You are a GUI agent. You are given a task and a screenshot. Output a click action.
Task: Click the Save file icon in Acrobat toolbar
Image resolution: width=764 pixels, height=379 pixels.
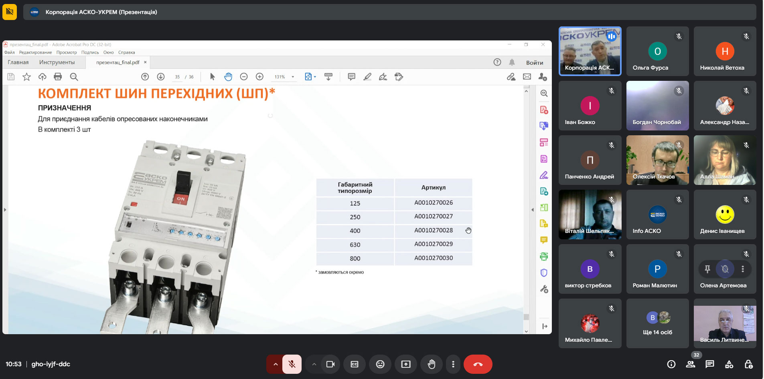[x=11, y=77]
